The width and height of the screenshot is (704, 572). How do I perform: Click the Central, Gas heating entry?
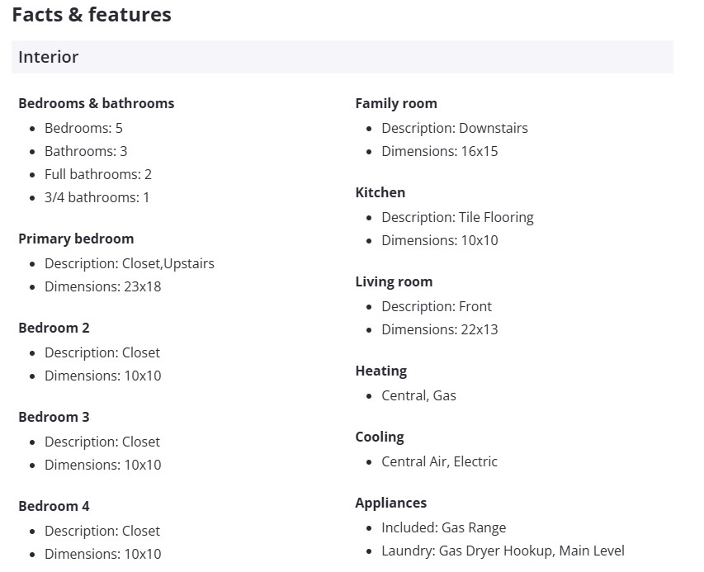pyautogui.click(x=418, y=395)
